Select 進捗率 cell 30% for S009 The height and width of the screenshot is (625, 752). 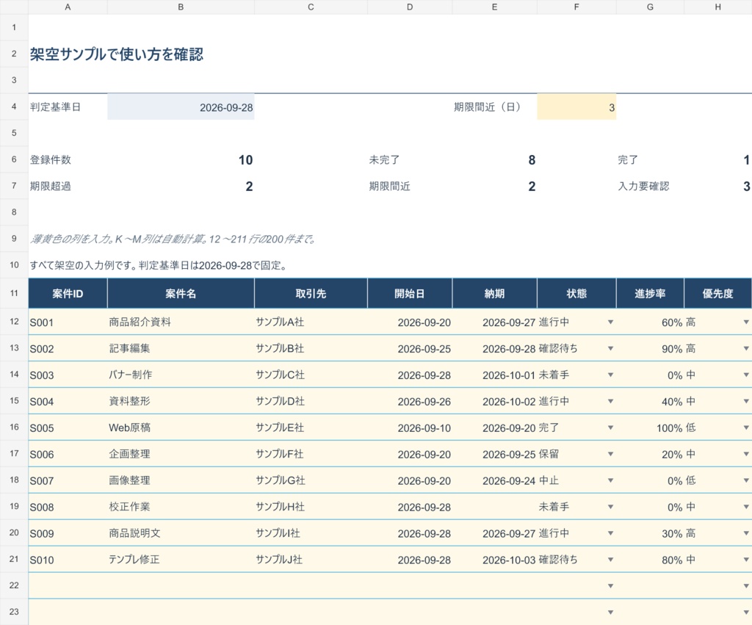(650, 533)
